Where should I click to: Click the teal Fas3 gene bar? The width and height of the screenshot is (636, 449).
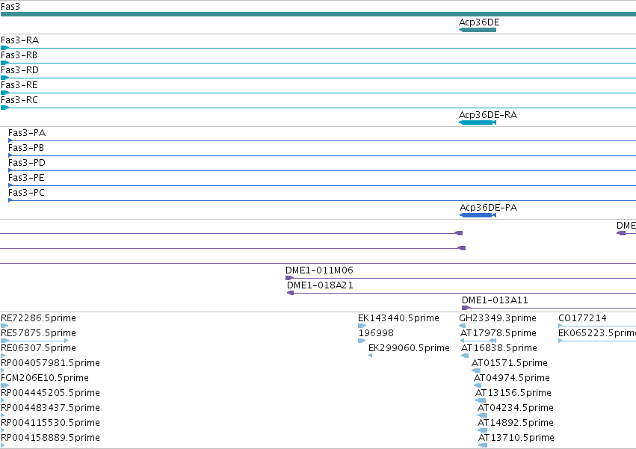click(318, 14)
